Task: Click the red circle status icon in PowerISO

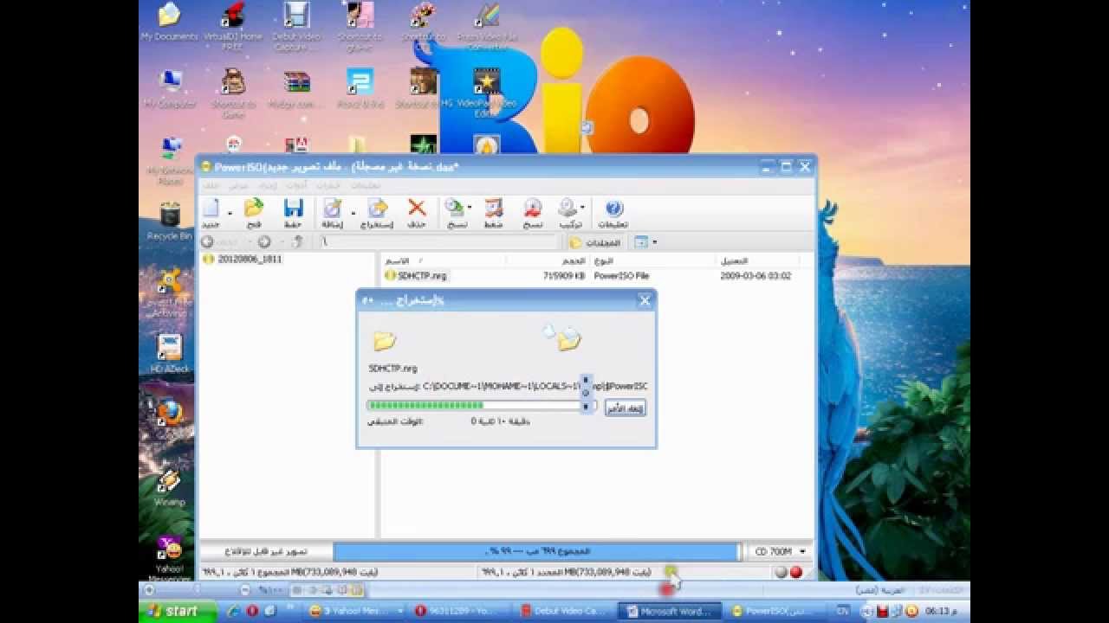Action: [x=795, y=572]
